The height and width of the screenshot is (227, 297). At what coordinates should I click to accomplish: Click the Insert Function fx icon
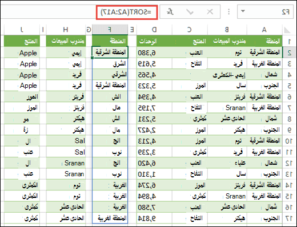[x=170, y=12]
